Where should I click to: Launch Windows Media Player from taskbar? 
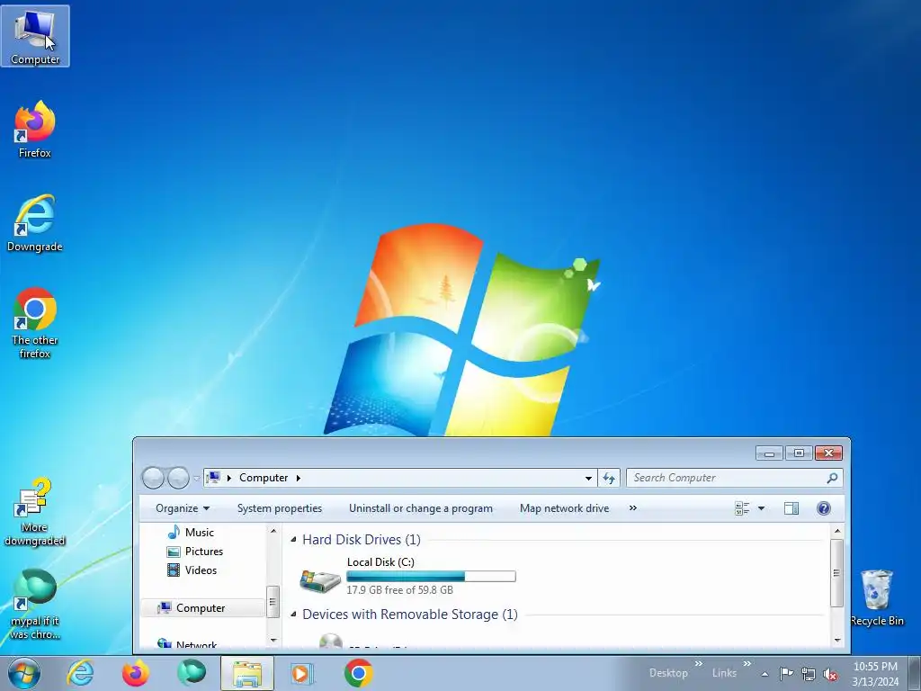(x=303, y=673)
